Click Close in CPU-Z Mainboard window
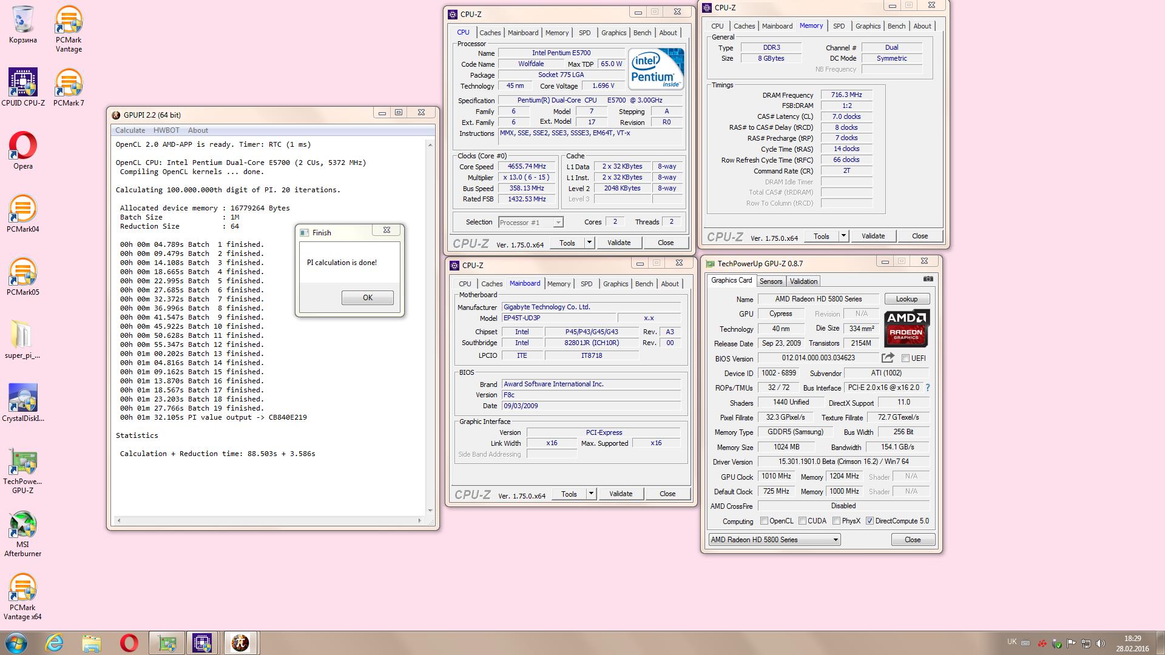 667,494
